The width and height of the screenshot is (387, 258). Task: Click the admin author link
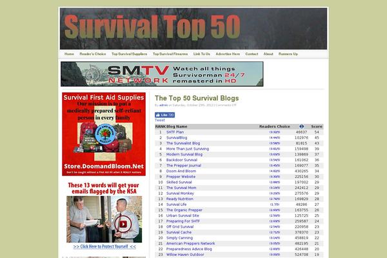pos(163,105)
